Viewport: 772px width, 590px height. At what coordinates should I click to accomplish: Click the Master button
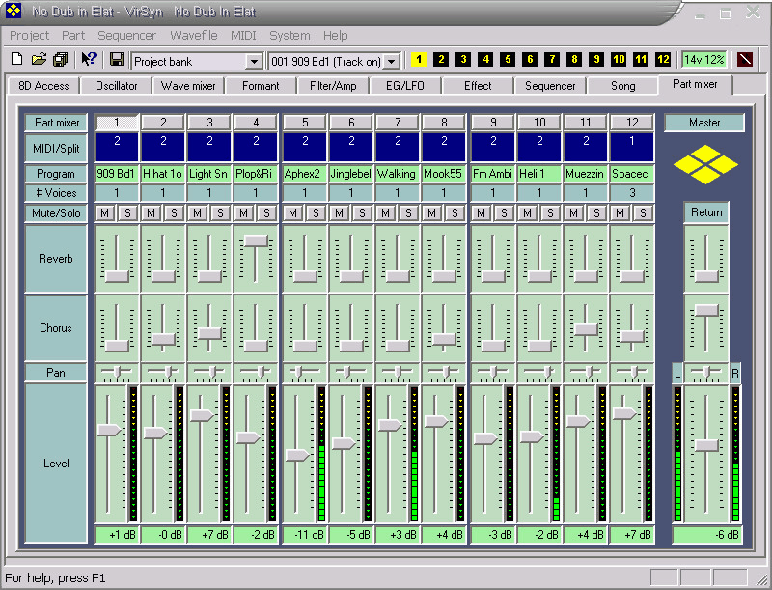tap(704, 122)
